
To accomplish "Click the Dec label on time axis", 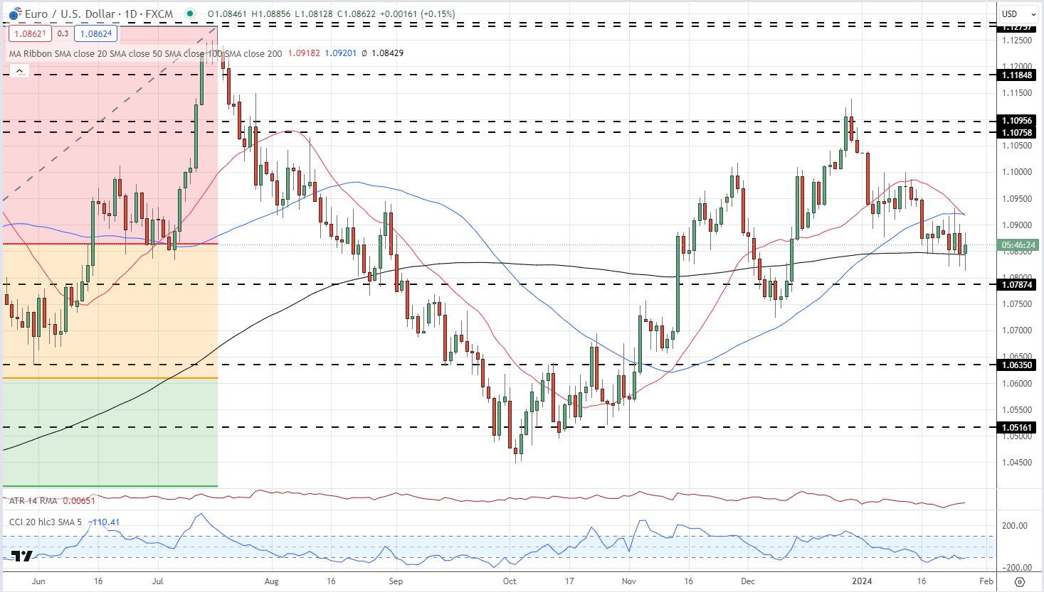I will click(x=748, y=581).
